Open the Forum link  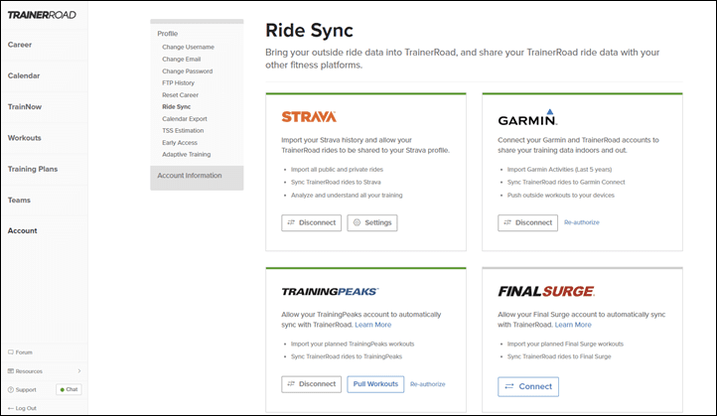click(24, 352)
